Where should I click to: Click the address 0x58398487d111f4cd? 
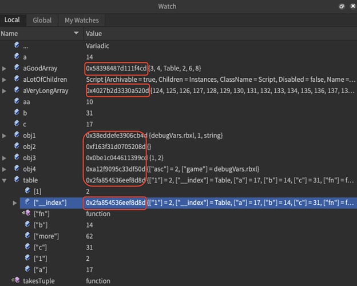[x=116, y=68]
